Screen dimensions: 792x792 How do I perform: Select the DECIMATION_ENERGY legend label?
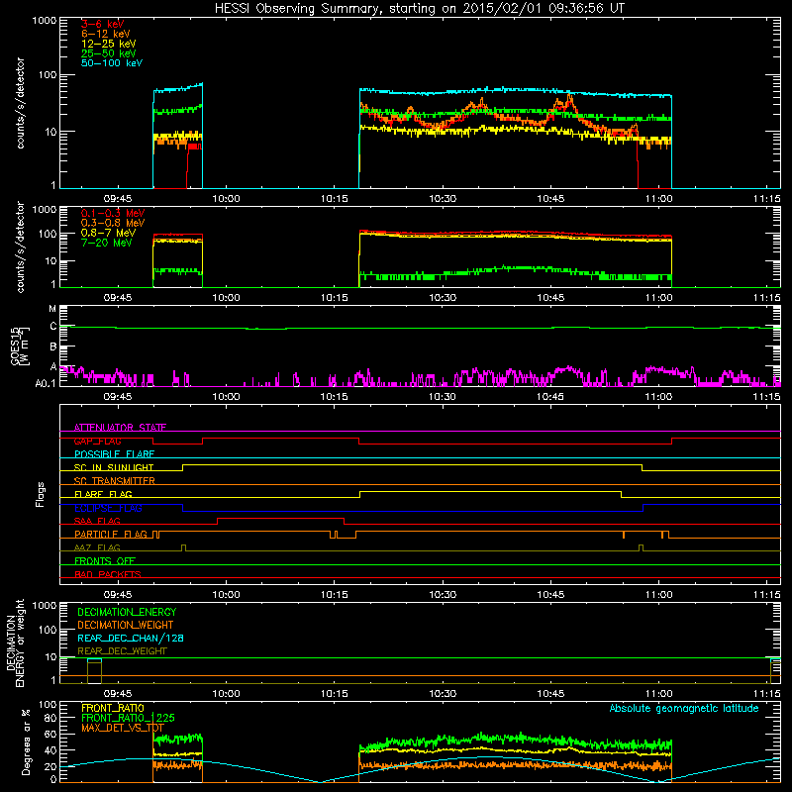[127, 612]
